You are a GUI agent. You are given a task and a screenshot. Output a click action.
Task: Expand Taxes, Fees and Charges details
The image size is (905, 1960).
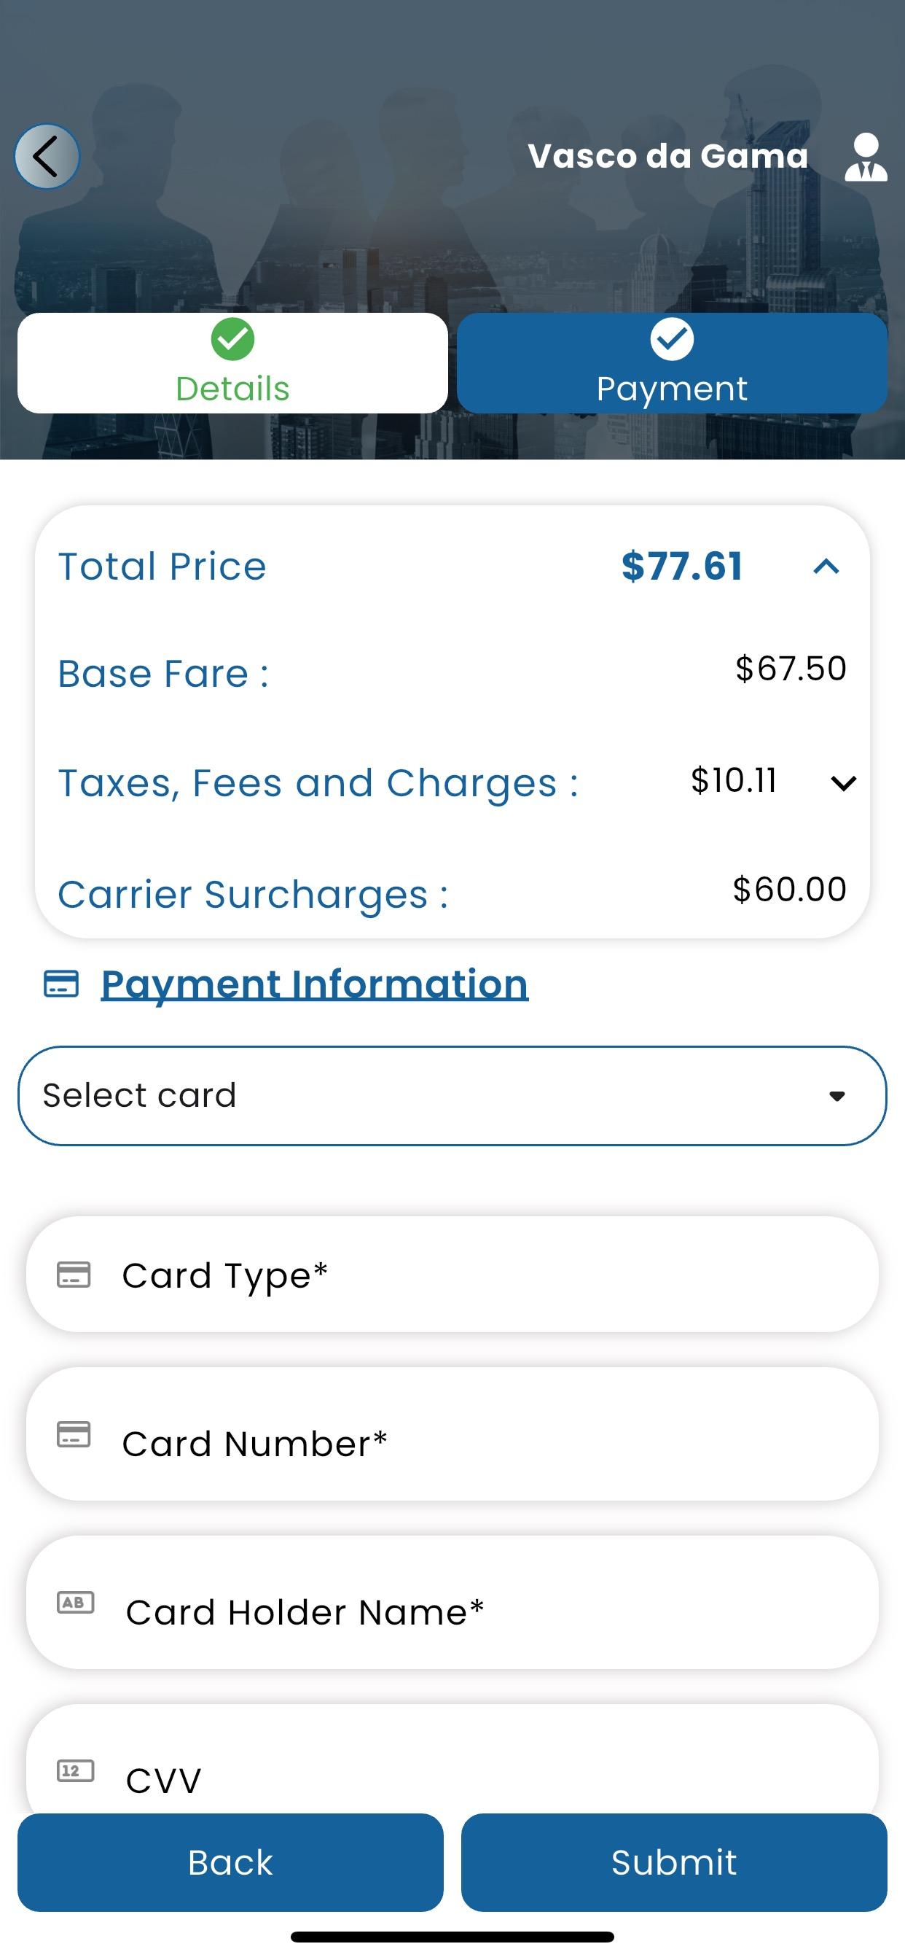tap(843, 783)
